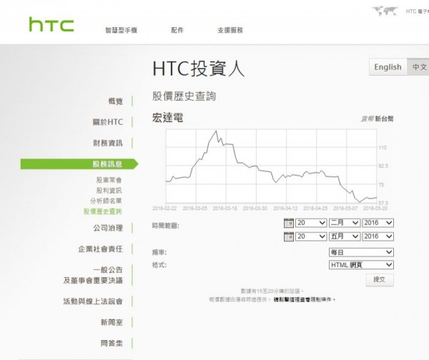Open the 頻率 dropdown showing 每日
Screen dimensions: 429x360
pyautogui.click(x=361, y=252)
